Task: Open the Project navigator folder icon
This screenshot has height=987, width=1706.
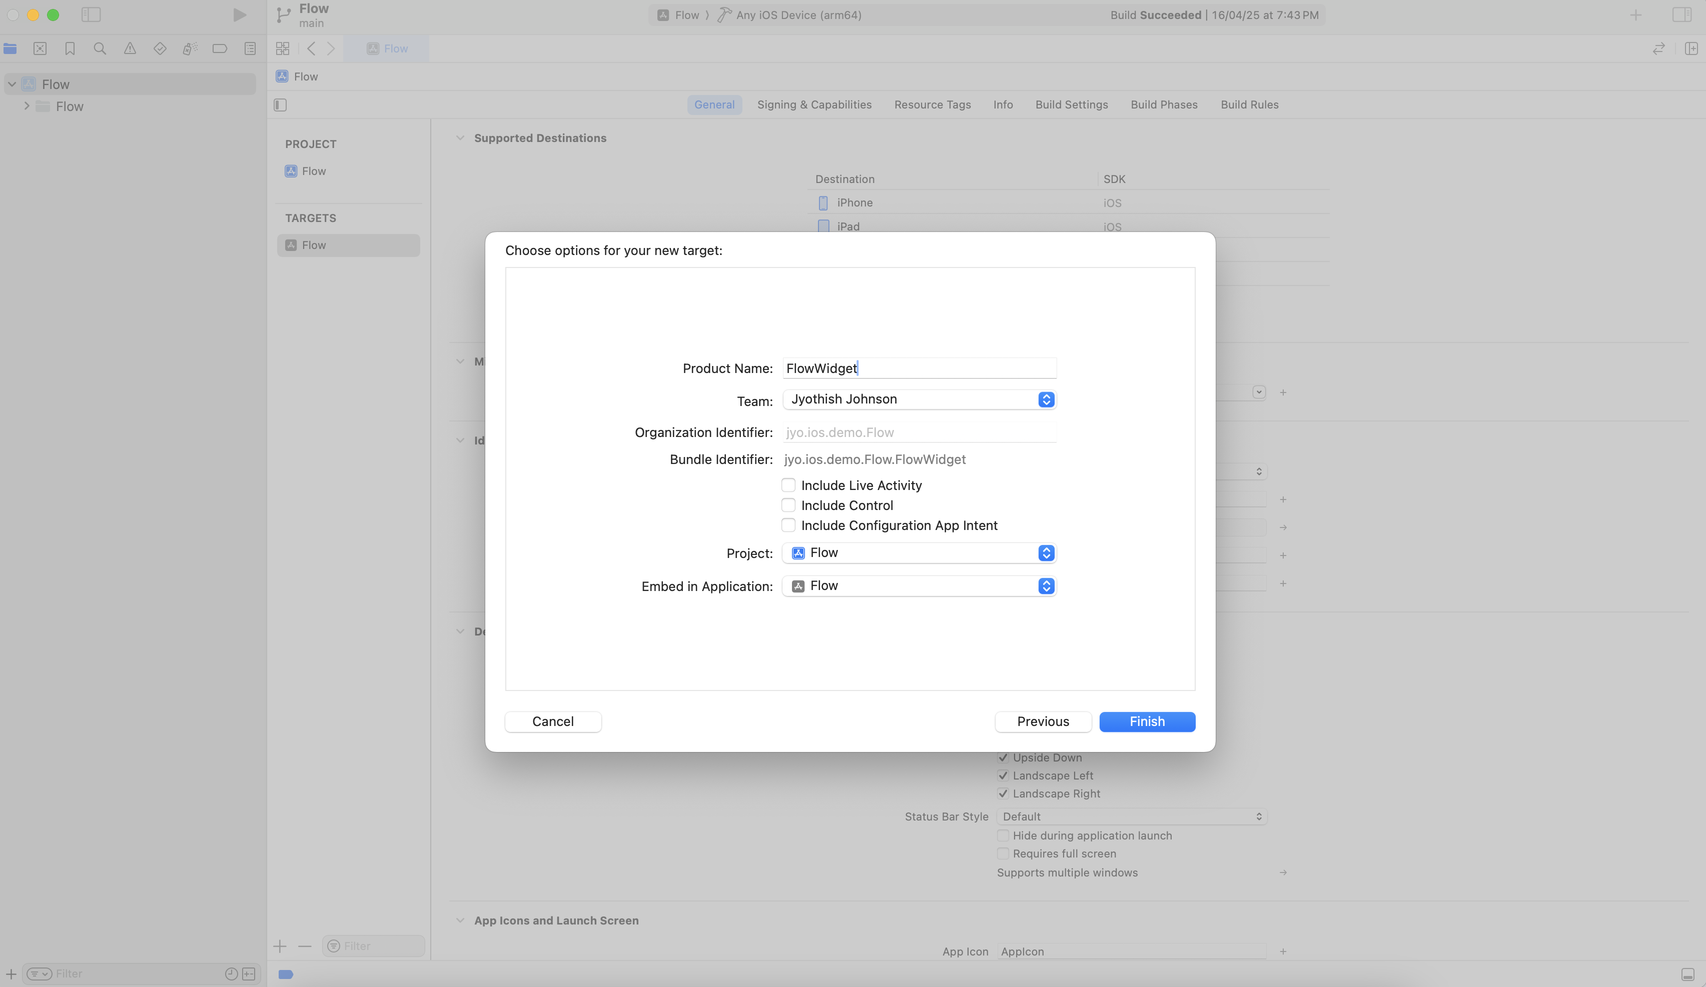Action: 10,48
